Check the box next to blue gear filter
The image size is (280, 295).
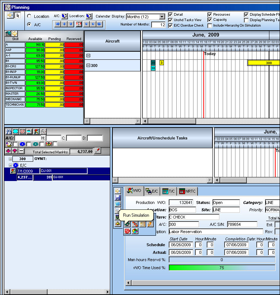[29, 144]
